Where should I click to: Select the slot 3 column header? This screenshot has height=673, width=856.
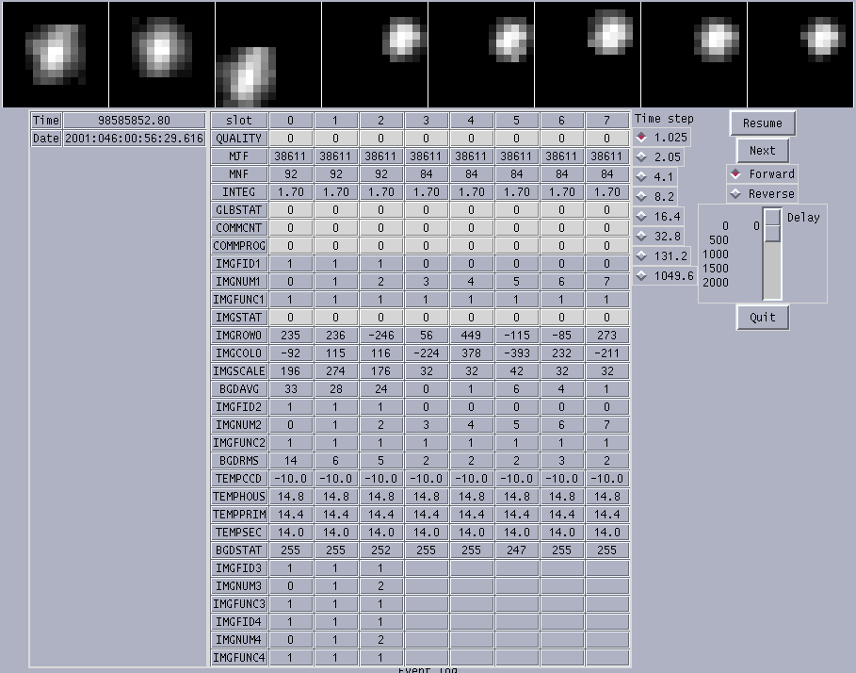pyautogui.click(x=426, y=121)
